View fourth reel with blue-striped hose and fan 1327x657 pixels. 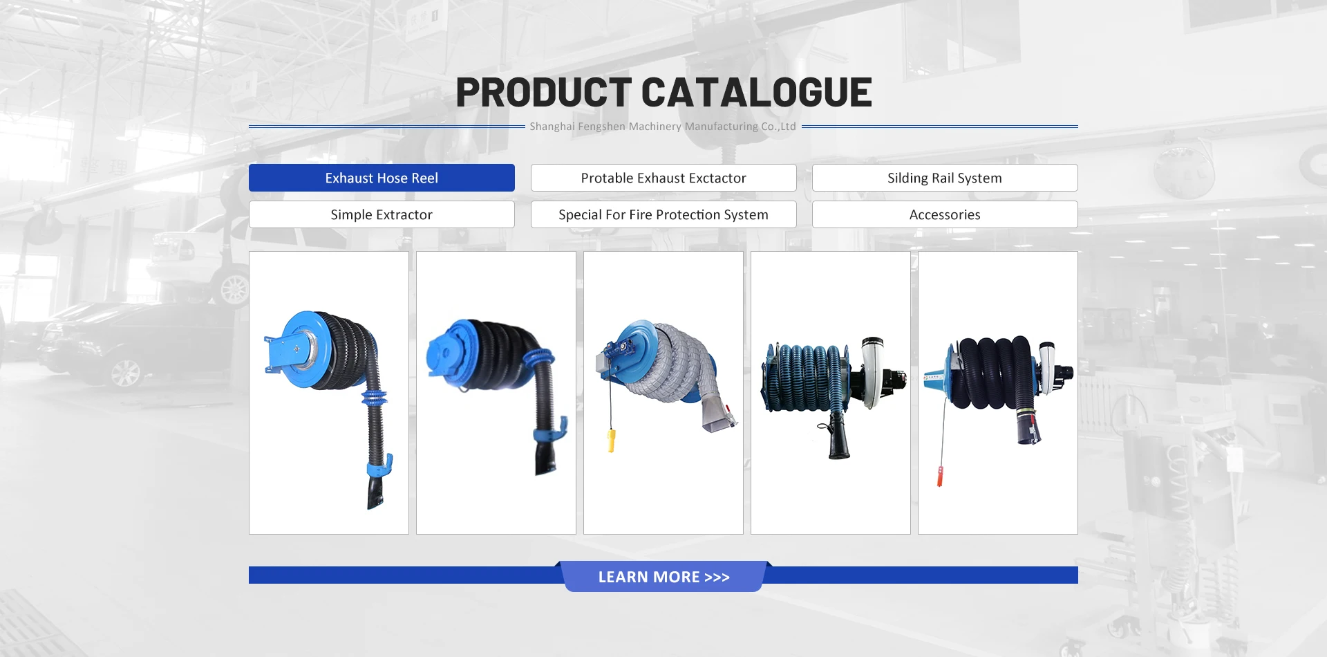831,393
